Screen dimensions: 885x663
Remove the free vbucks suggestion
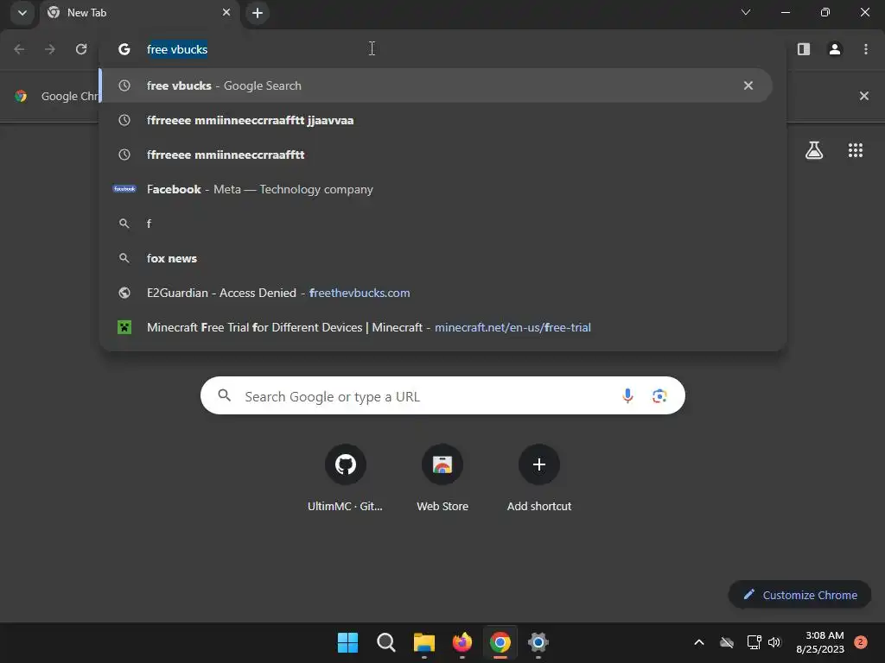[x=748, y=85]
